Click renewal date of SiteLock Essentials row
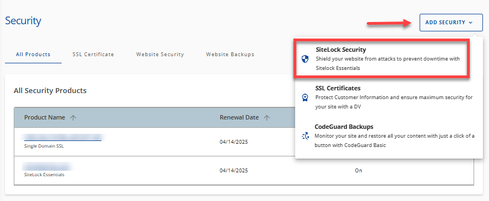489x201 pixels. (x=233, y=171)
